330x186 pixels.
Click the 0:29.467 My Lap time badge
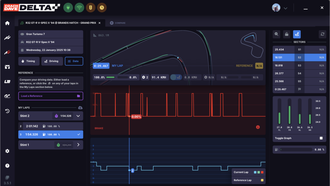coord(101,66)
